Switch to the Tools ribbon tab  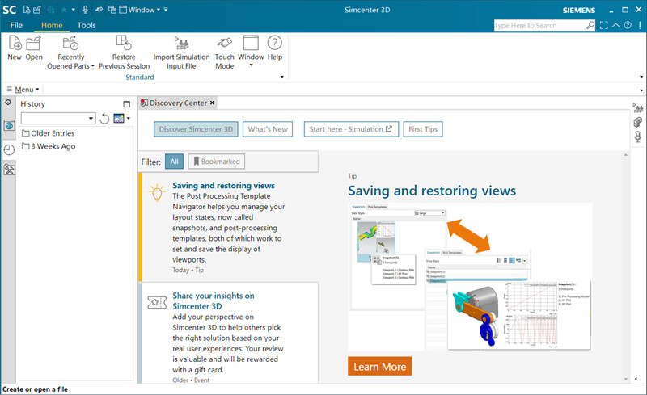(x=87, y=25)
